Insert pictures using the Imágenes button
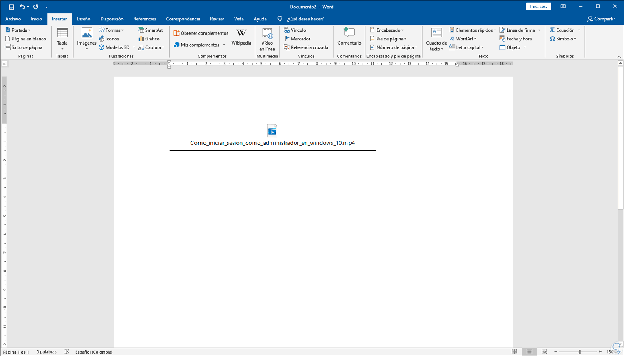Image resolution: width=624 pixels, height=356 pixels. (x=87, y=39)
